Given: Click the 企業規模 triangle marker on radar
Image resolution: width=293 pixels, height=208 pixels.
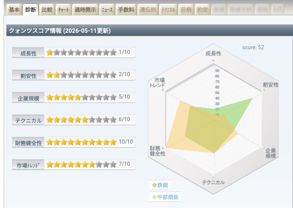Looking at the screenshot, I should [x=264, y=148].
